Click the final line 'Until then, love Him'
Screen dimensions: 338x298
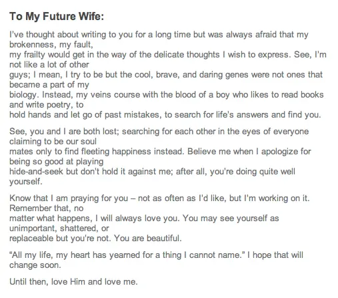pos(73,282)
